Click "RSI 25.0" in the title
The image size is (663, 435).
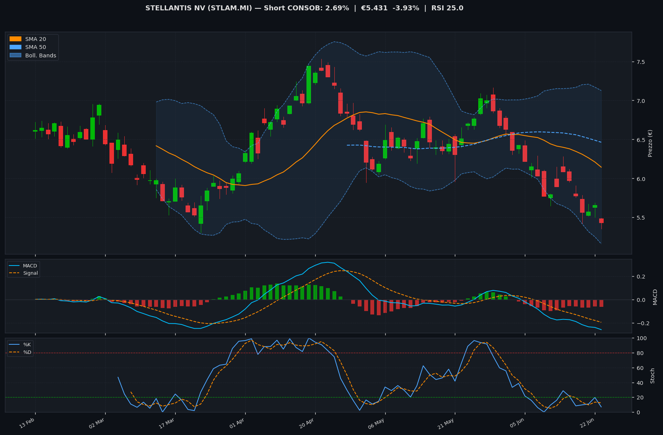pos(447,8)
